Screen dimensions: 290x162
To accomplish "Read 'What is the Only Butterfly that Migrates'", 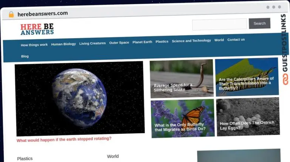I will [x=180, y=127].
